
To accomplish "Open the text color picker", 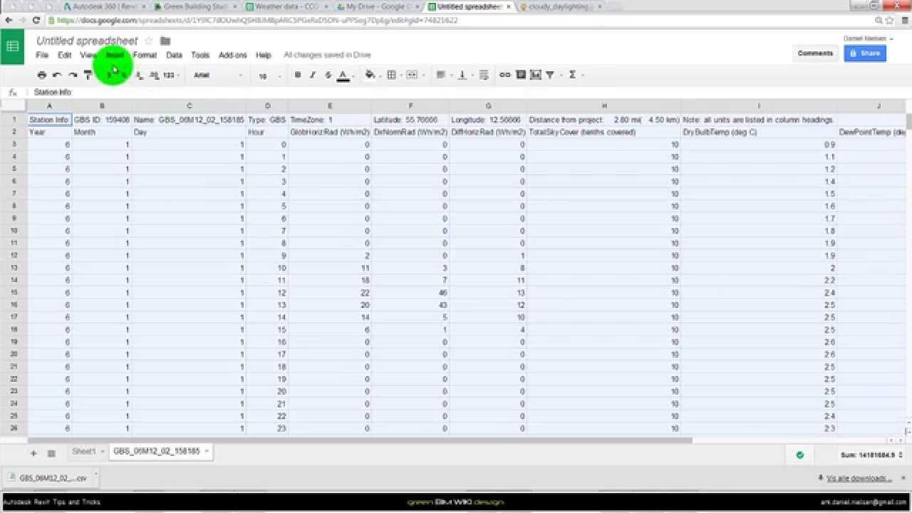I will (343, 75).
